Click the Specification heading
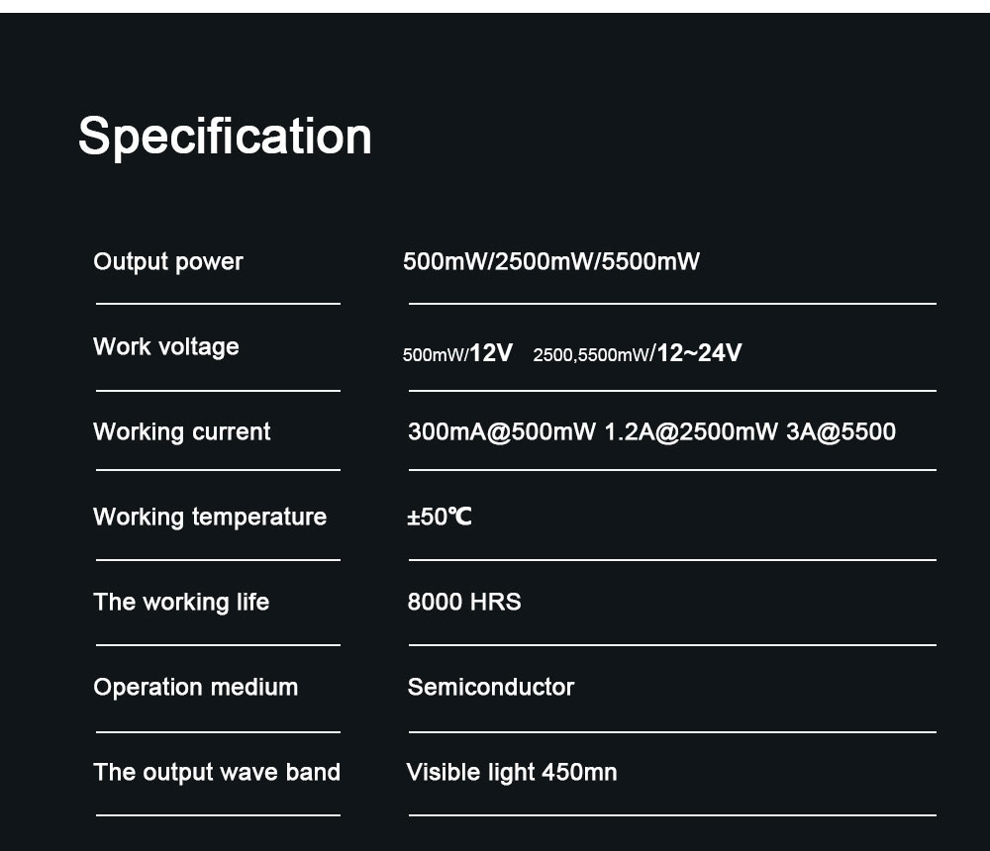990x851 pixels. (x=225, y=137)
